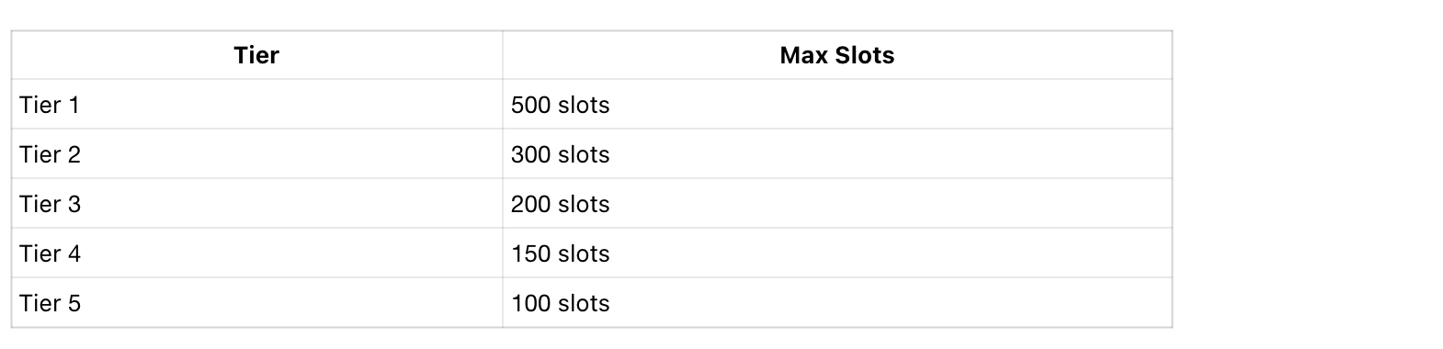Screen dimensions: 1443x349
Task: Select the Tier 2 cell
Action: click(x=256, y=154)
